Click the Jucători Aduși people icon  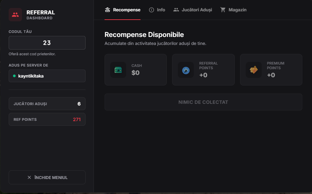tap(176, 10)
